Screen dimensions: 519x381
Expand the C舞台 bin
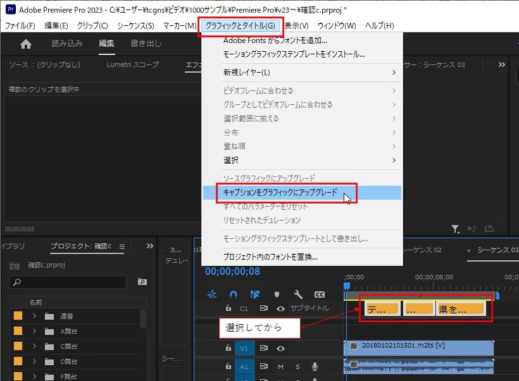tap(34, 346)
